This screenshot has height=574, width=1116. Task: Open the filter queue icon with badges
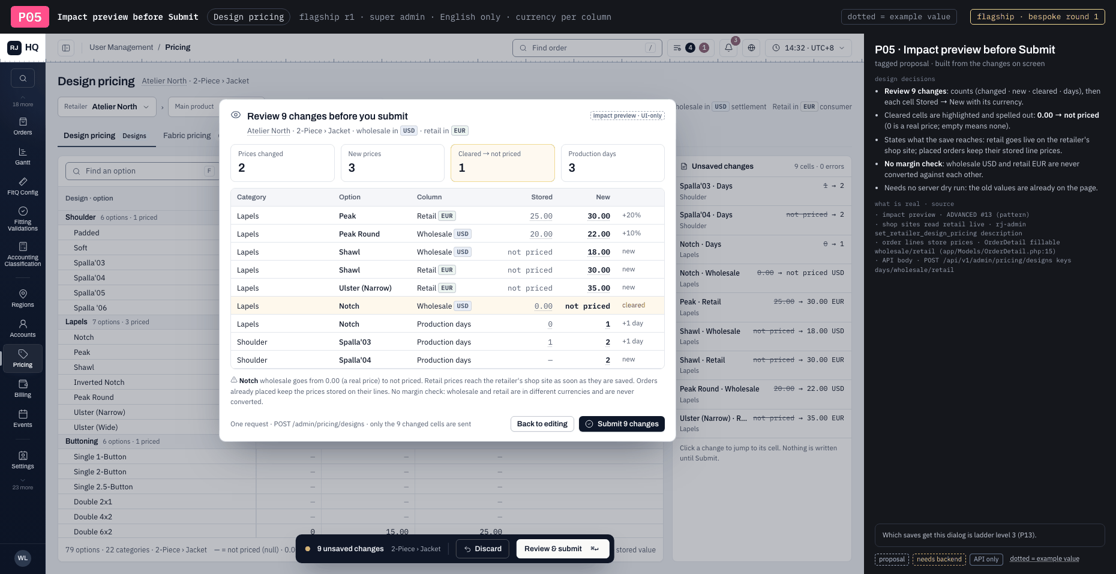pyautogui.click(x=691, y=47)
